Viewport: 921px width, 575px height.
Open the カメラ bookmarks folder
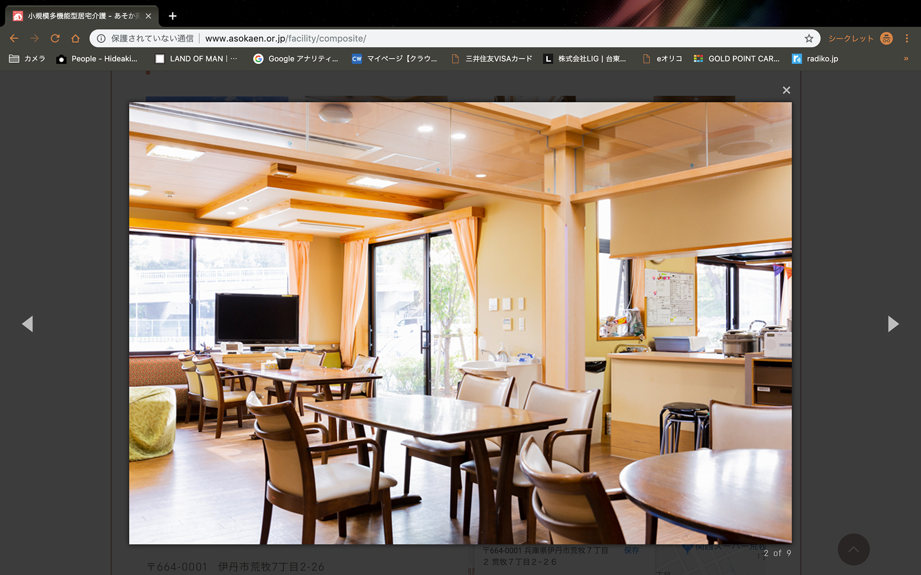(27, 58)
